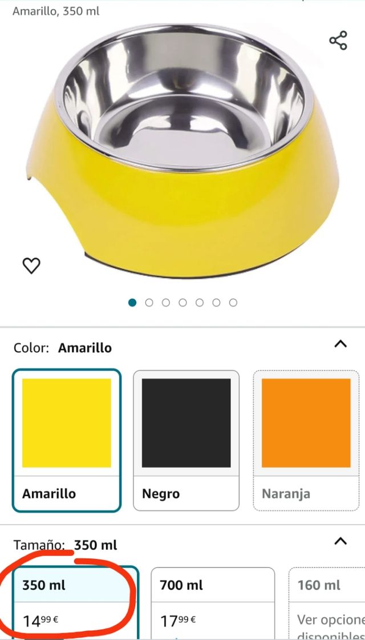Screen dimensions: 365x640
Task: Select the last carousel navigation dot
Action: click(233, 302)
